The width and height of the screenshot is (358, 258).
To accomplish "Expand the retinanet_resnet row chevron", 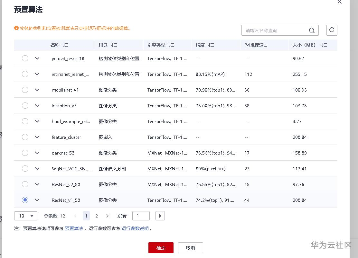I will pyautogui.click(x=37, y=74).
